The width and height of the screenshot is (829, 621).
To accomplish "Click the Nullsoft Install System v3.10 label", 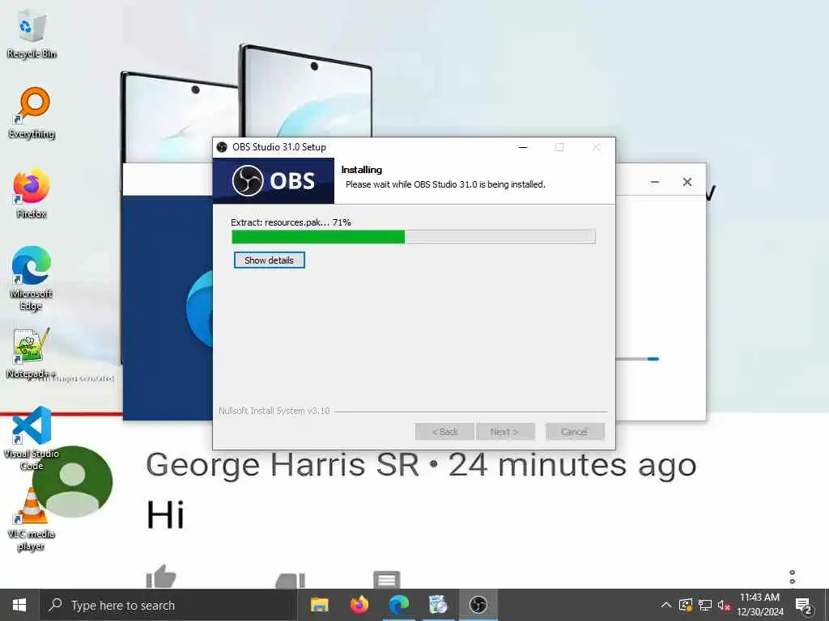I will [x=274, y=411].
